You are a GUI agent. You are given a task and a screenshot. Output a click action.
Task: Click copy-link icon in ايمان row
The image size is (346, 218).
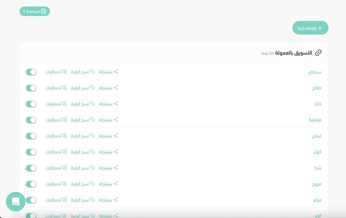pyautogui.click(x=92, y=136)
